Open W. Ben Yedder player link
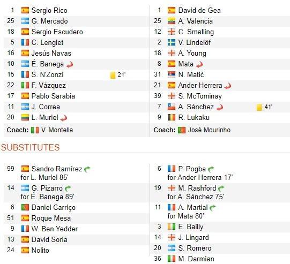This screenshot has width=290, height=264. point(55,229)
